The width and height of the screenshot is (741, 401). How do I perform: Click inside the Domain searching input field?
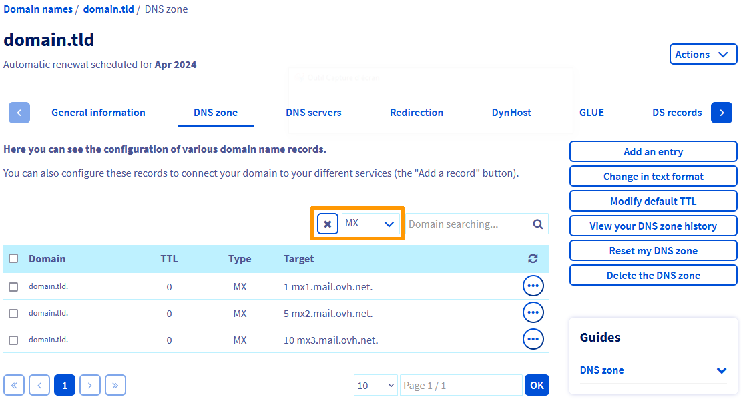point(466,224)
